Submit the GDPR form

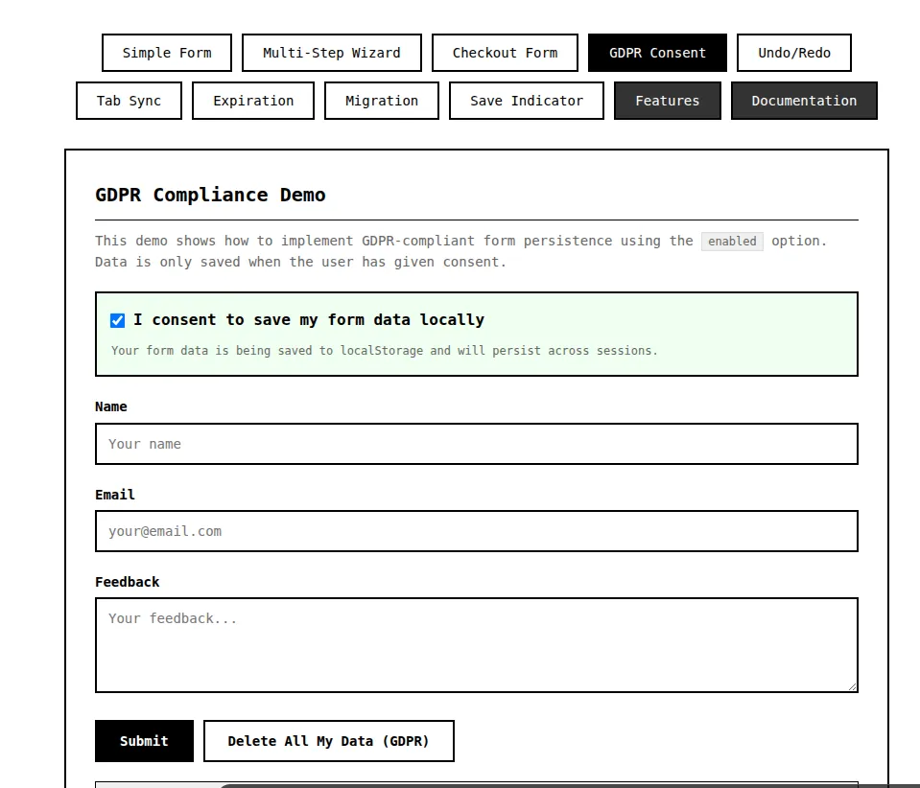(x=144, y=741)
